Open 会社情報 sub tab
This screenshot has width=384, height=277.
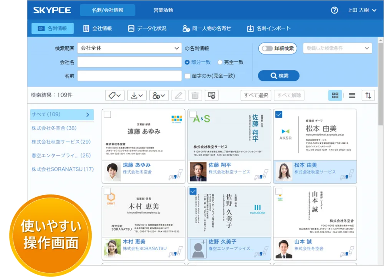coord(98,28)
